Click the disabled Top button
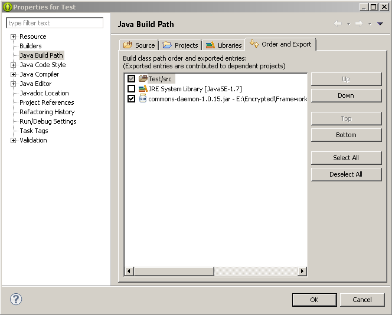 click(x=347, y=118)
